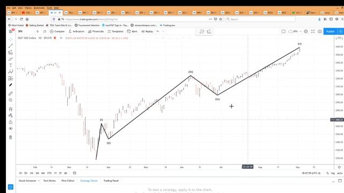Open the Tournament Selection bookmark

point(87,25)
